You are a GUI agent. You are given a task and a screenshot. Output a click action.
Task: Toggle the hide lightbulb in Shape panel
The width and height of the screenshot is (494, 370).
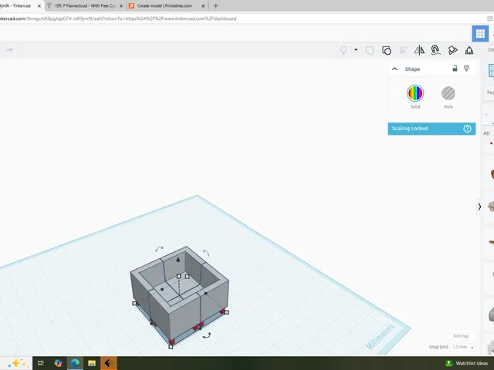point(466,69)
